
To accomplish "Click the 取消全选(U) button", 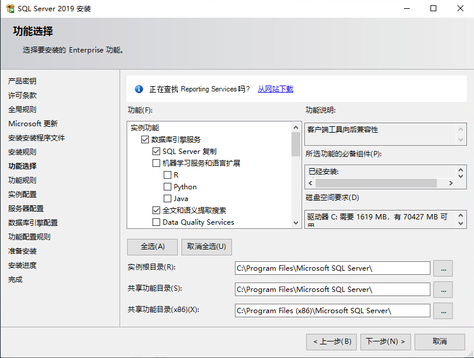I will (x=207, y=247).
